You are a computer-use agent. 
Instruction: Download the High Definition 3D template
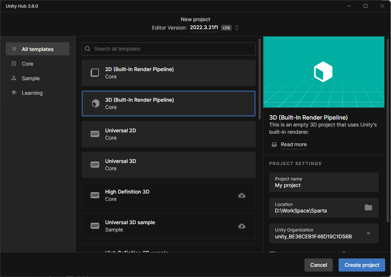242,195
